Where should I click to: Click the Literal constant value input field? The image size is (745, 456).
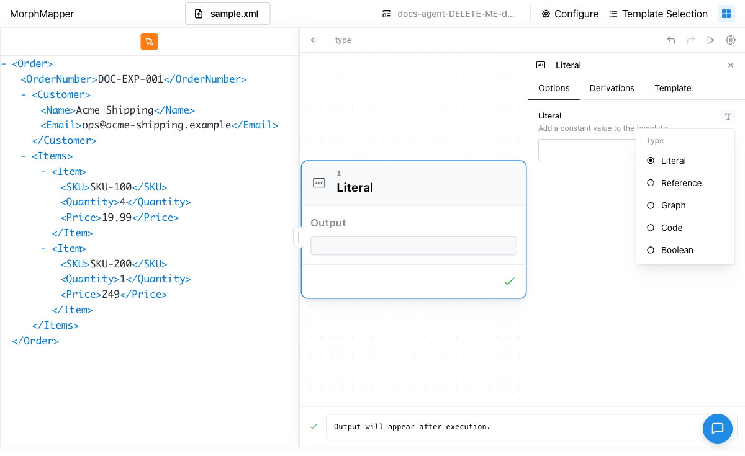coord(587,150)
